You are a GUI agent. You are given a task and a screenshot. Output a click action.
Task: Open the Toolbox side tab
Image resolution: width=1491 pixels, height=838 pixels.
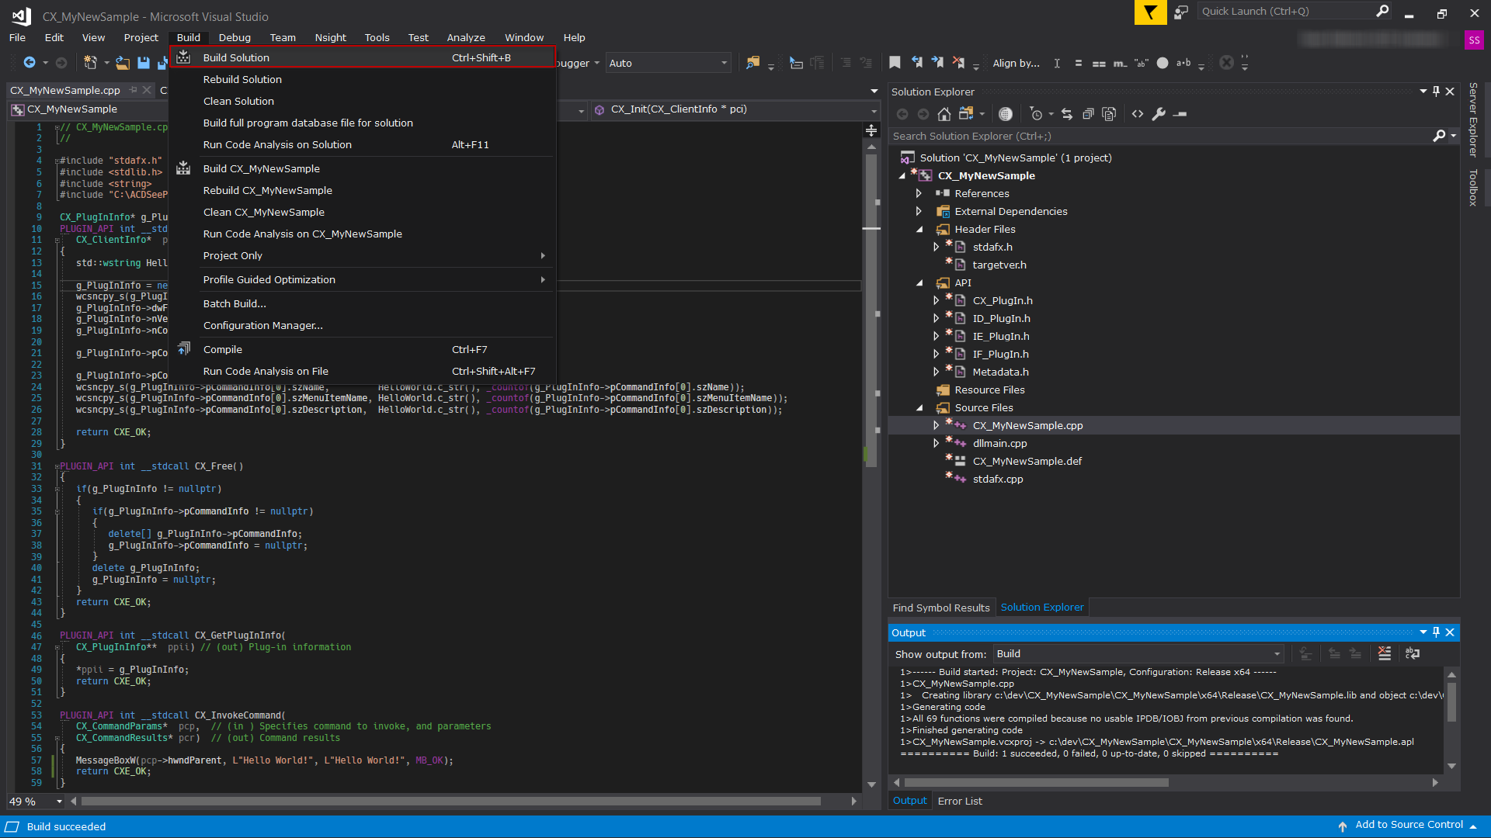(x=1472, y=187)
